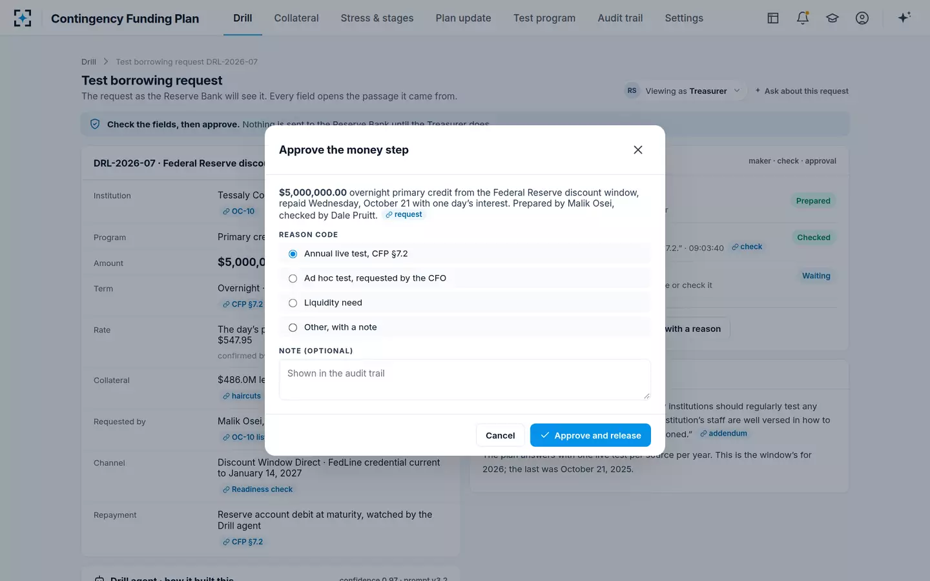Click the Prepared status badge
Viewport: 930px width, 581px height.
[x=813, y=201]
